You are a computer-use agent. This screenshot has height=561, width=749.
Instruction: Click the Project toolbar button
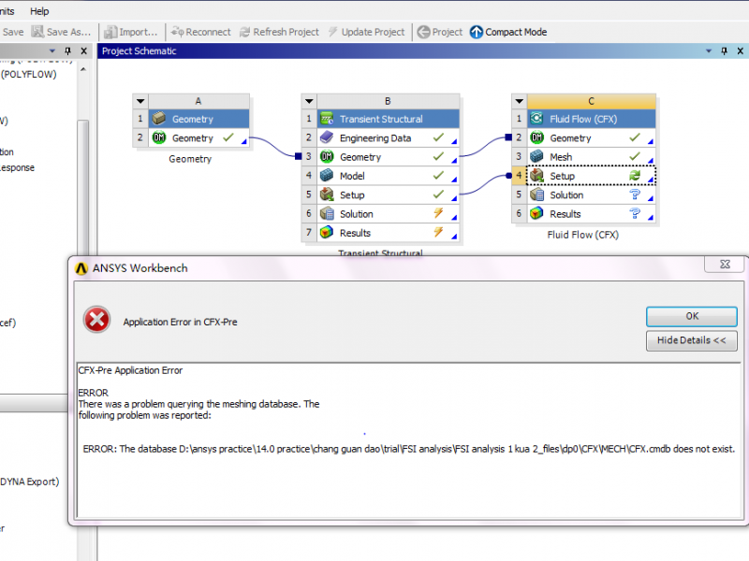[x=439, y=32]
